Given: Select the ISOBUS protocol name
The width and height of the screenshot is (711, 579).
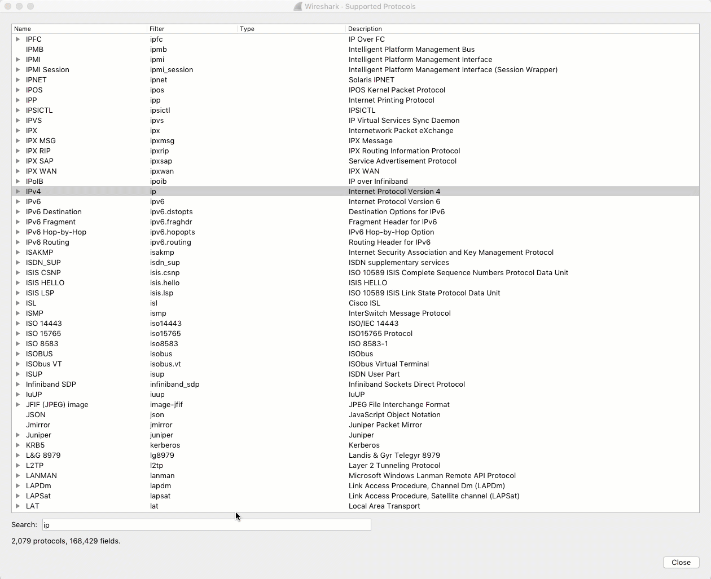Looking at the screenshot, I should [39, 353].
